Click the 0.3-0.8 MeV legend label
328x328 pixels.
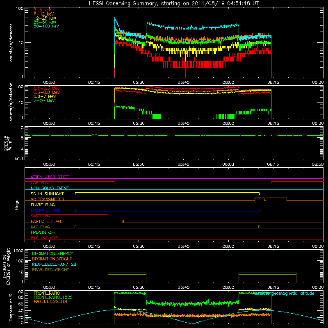pyautogui.click(x=47, y=92)
